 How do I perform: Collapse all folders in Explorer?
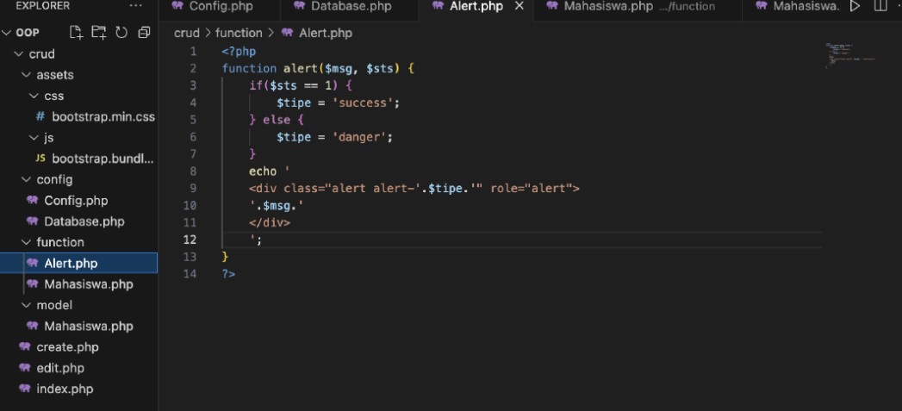pyautogui.click(x=144, y=33)
